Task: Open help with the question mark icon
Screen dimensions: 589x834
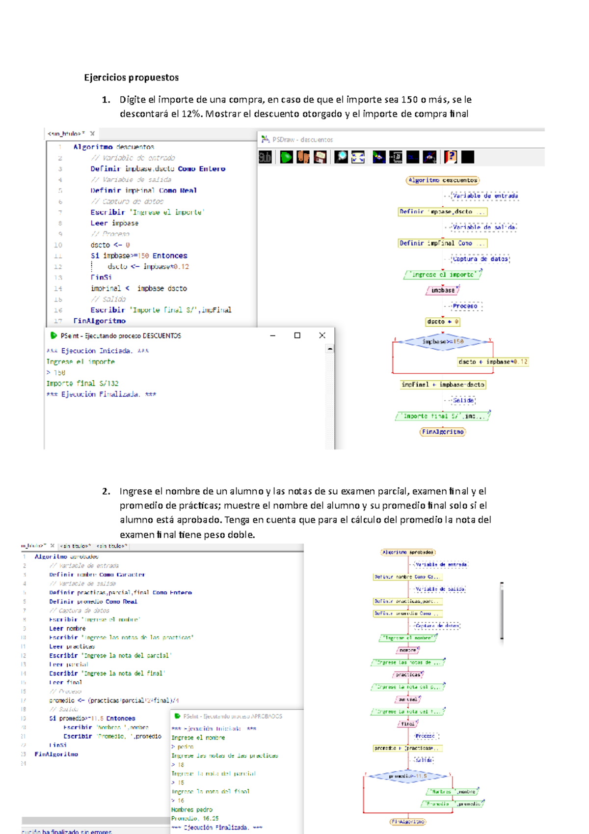Action: [x=450, y=157]
